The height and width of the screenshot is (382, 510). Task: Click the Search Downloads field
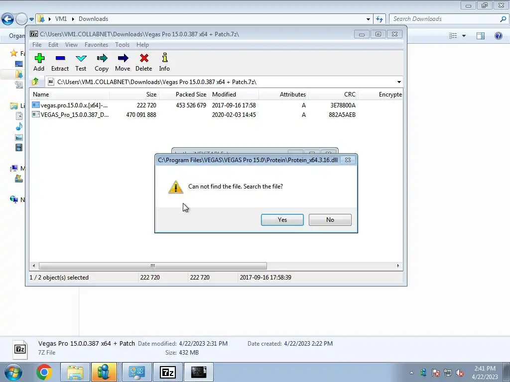(449, 19)
